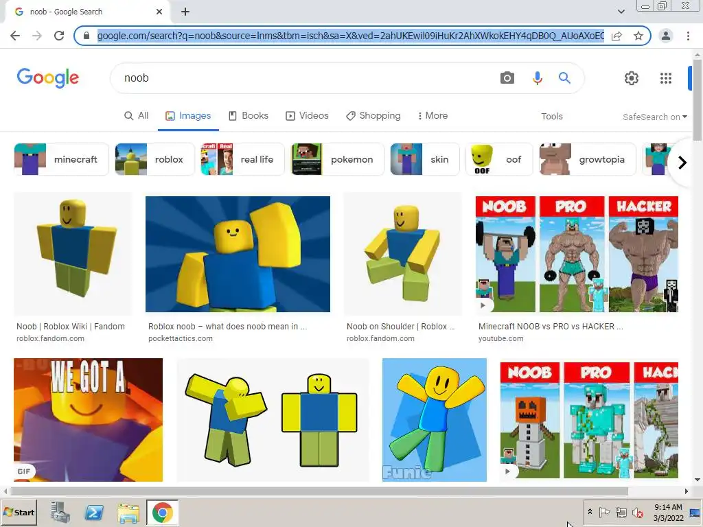
Task: Click the muted volume tray icon
Action: (x=637, y=512)
